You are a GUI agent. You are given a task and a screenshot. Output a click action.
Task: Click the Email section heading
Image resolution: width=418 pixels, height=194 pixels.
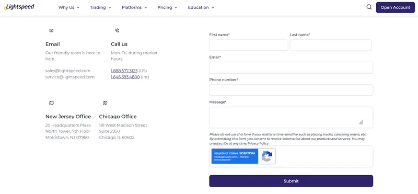point(53,44)
